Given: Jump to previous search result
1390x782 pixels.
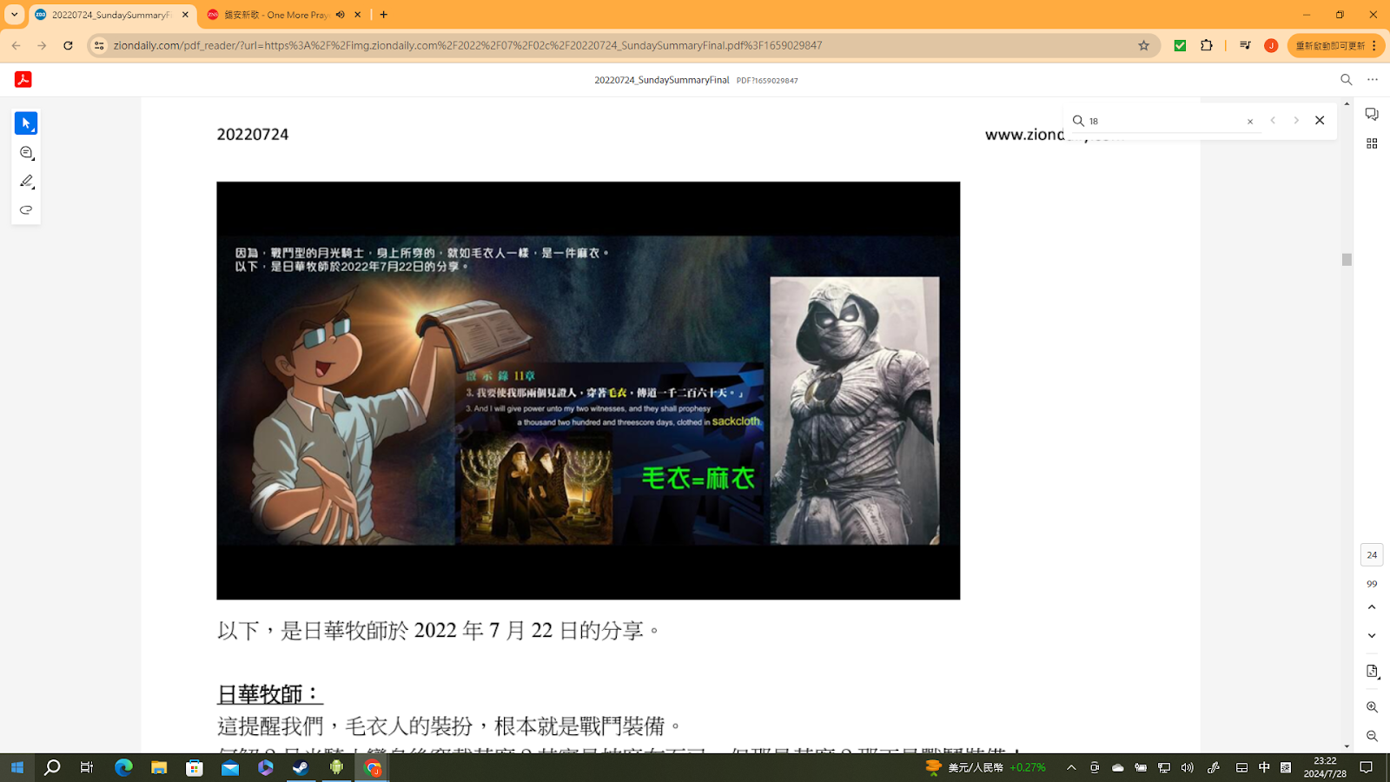Looking at the screenshot, I should tap(1273, 121).
